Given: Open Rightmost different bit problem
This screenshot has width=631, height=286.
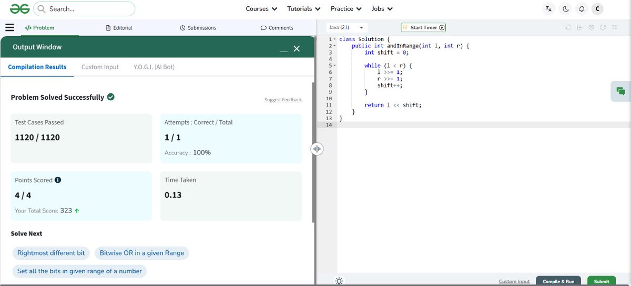Looking at the screenshot, I should 51,253.
